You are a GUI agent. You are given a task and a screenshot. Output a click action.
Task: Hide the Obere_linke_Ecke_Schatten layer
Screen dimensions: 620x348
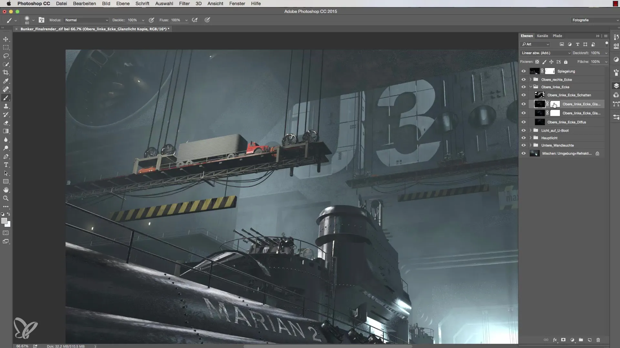523,95
